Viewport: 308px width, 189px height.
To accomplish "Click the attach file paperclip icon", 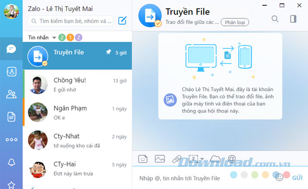I will (177, 159).
